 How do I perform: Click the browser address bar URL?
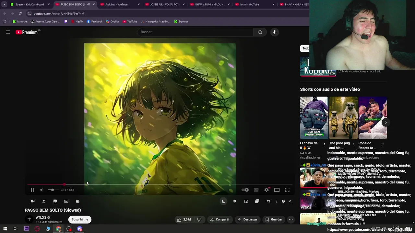(59, 14)
